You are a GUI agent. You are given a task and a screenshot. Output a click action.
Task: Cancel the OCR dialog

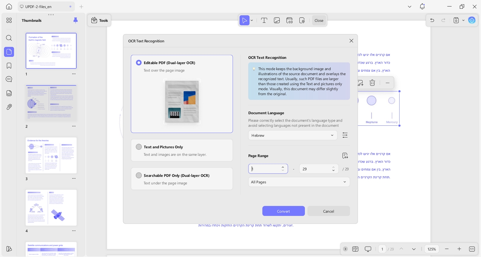tap(328, 211)
